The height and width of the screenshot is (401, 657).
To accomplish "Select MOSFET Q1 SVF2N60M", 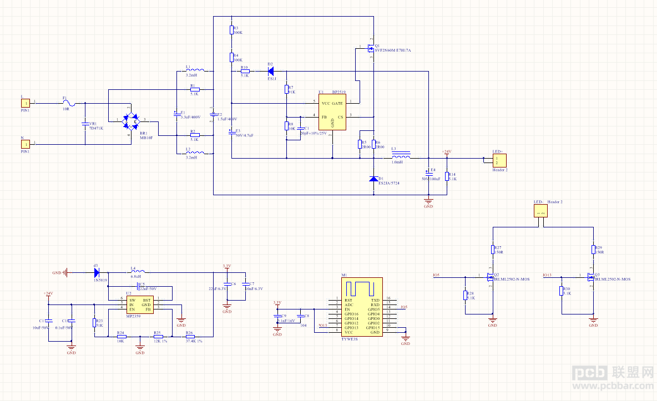I will pyautogui.click(x=371, y=49).
